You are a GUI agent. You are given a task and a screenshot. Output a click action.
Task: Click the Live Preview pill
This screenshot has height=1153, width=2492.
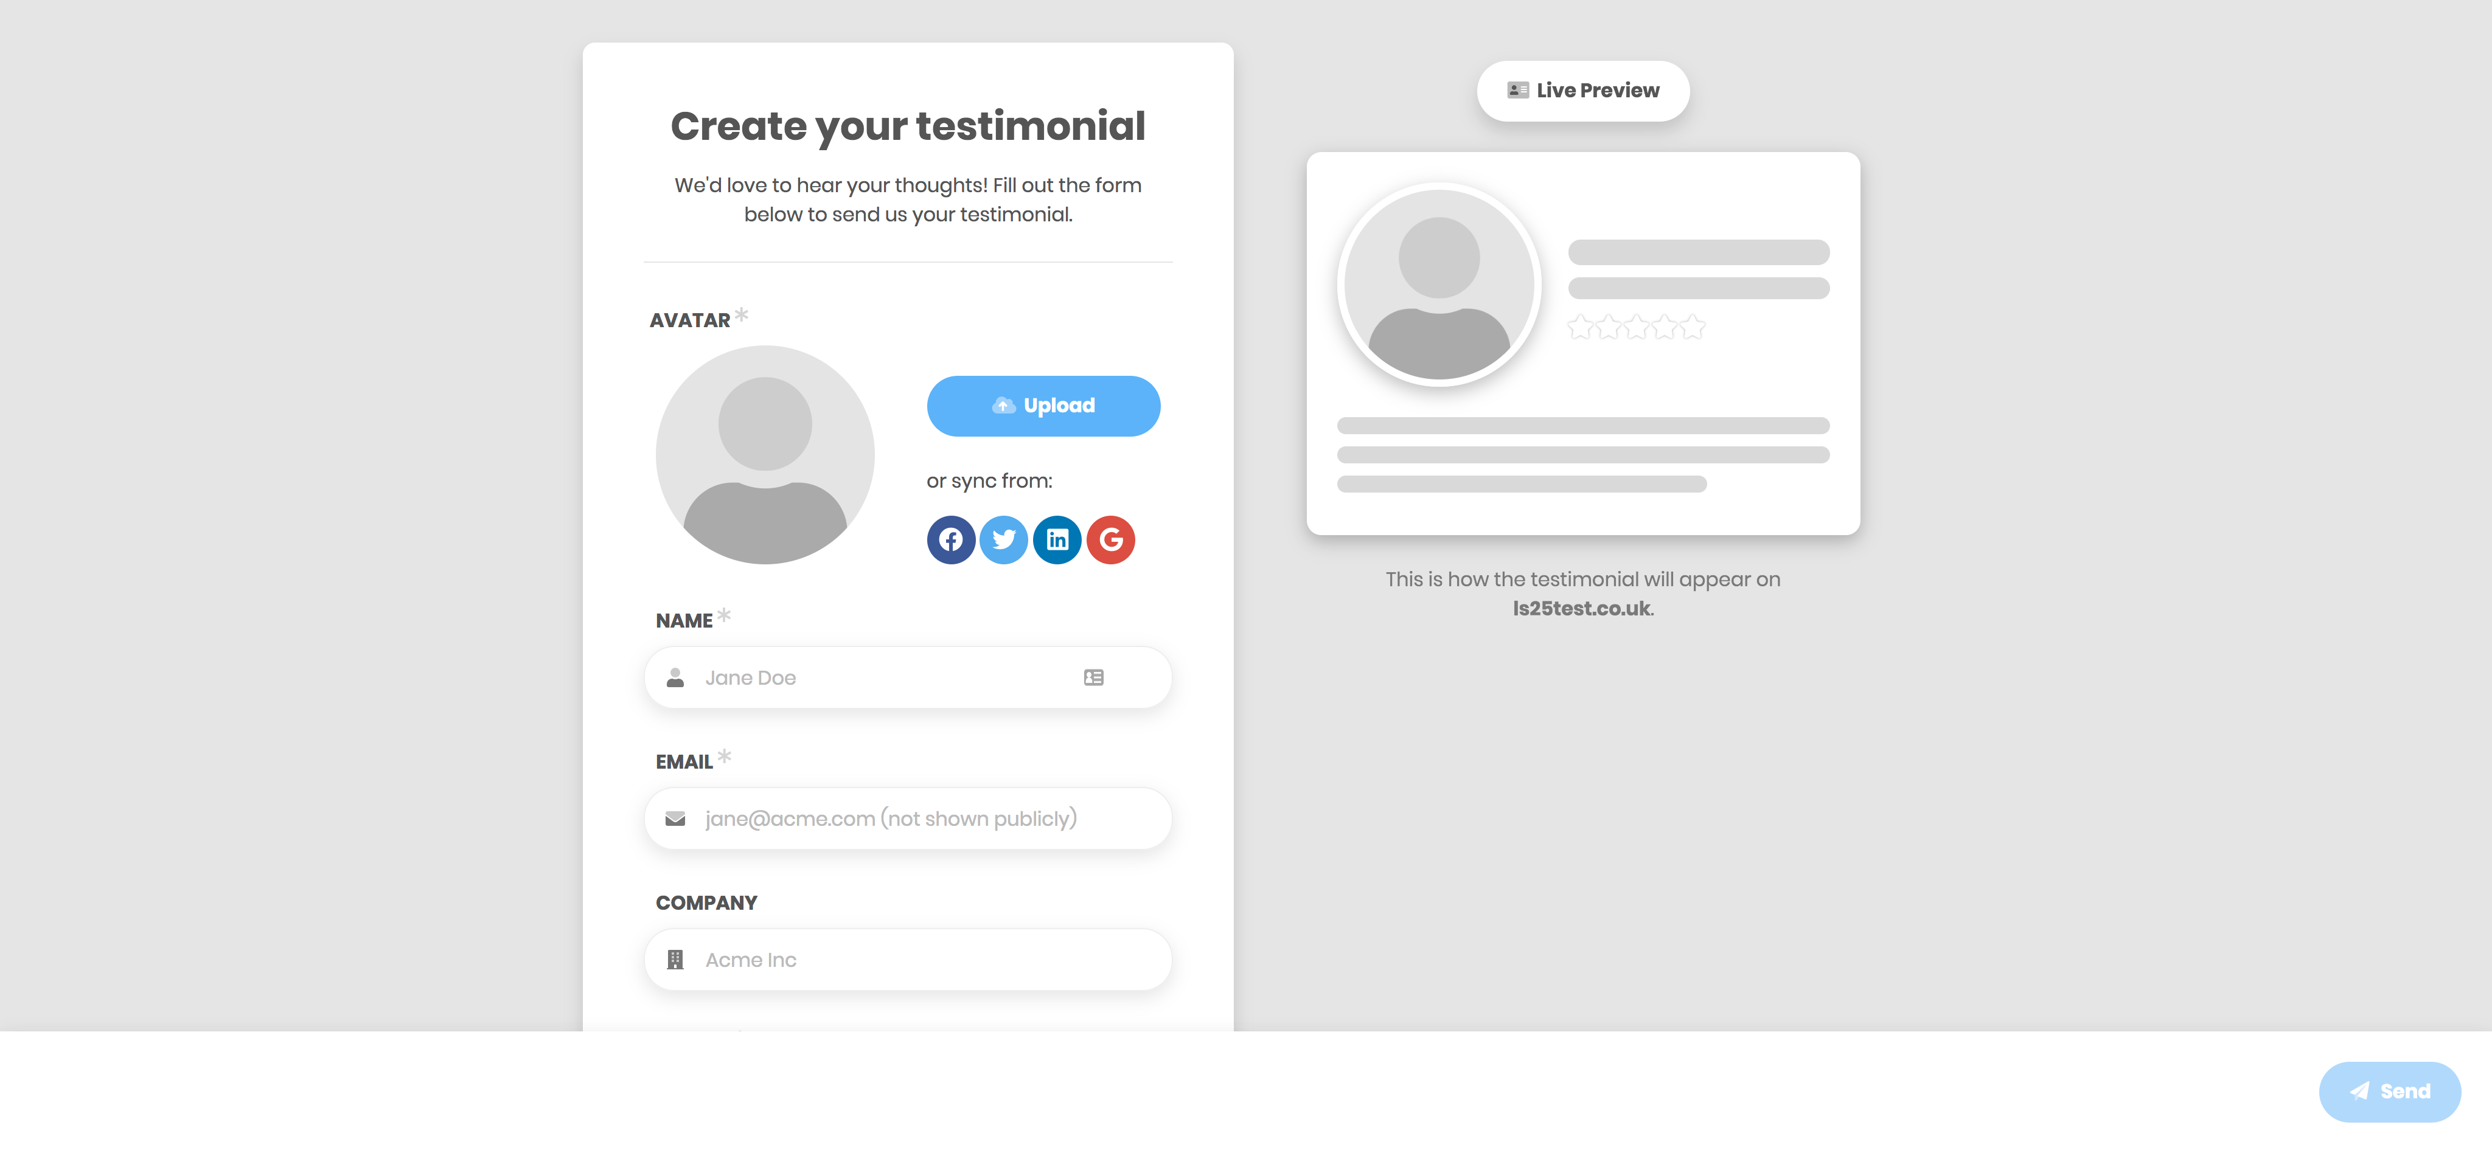1582,91
